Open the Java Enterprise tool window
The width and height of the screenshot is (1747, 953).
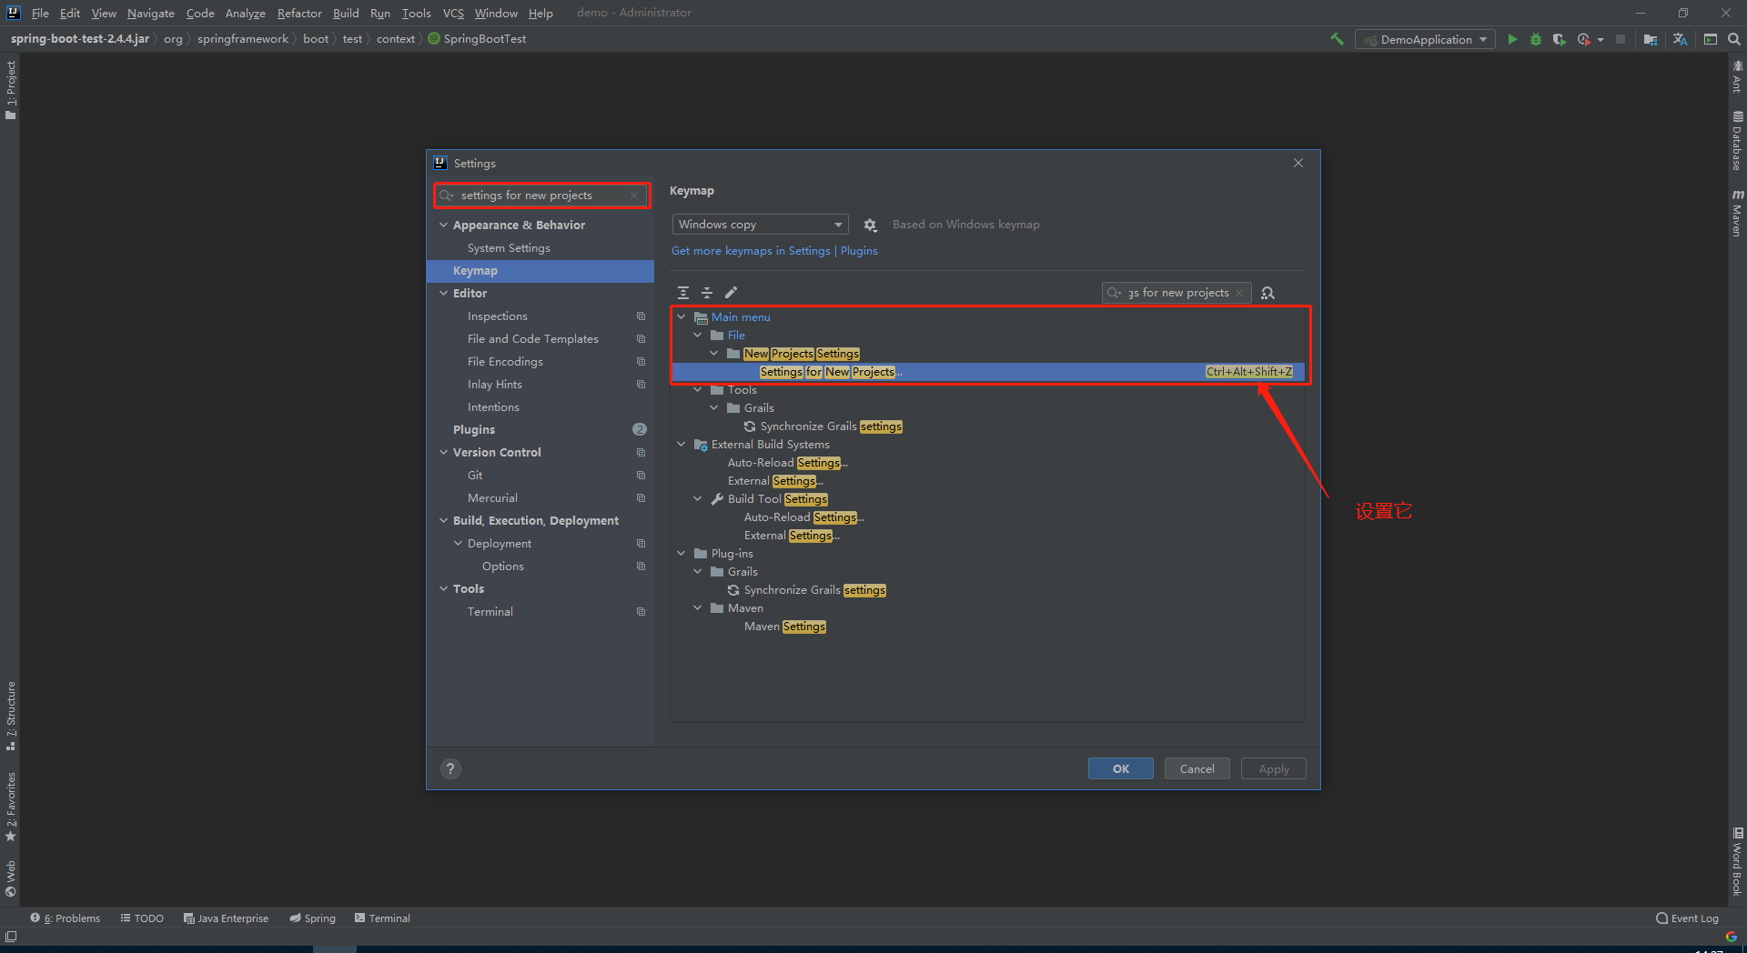pyautogui.click(x=226, y=918)
